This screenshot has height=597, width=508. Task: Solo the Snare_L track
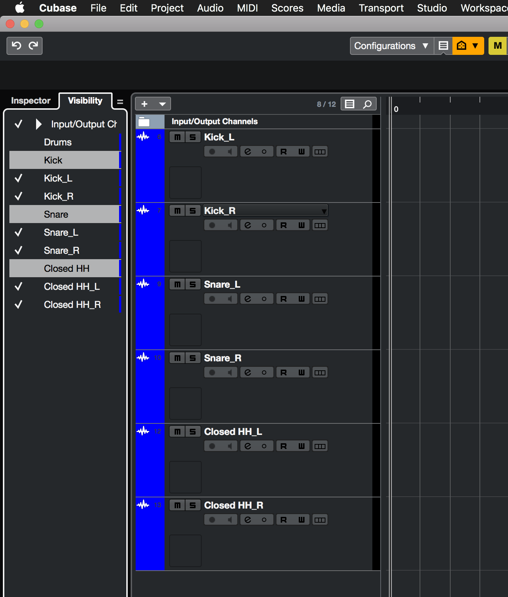click(x=193, y=284)
